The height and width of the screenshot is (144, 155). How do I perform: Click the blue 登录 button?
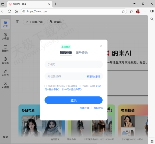[x=73, y=100]
